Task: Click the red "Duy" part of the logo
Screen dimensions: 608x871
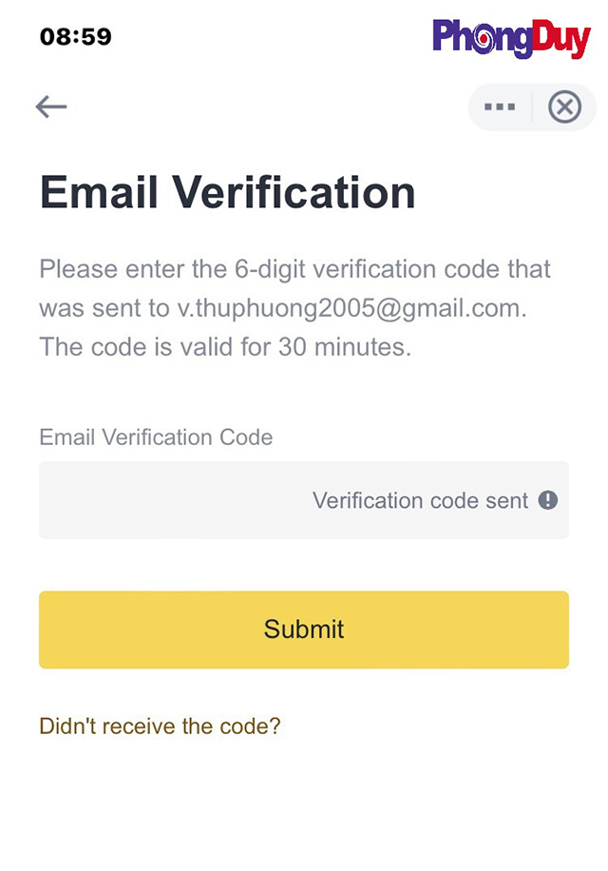Action: tap(559, 40)
